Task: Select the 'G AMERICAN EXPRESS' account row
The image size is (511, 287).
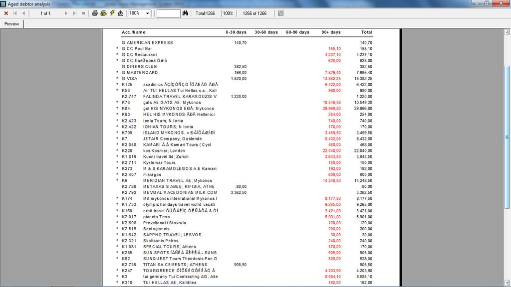Action: click(x=247, y=43)
